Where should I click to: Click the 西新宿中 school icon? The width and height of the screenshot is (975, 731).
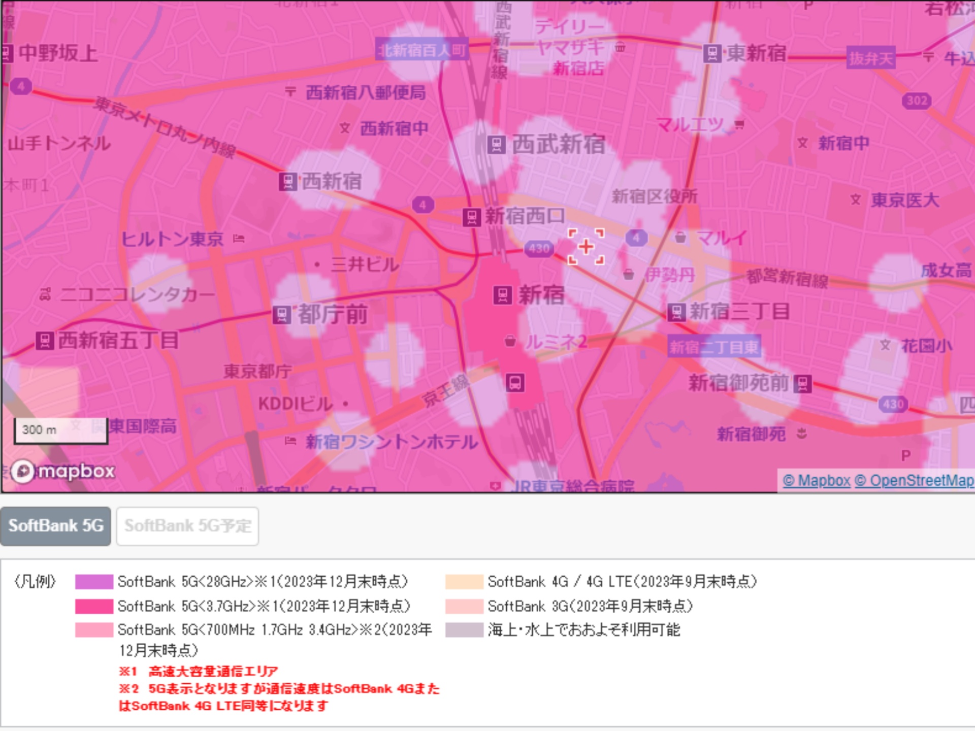click(x=345, y=128)
